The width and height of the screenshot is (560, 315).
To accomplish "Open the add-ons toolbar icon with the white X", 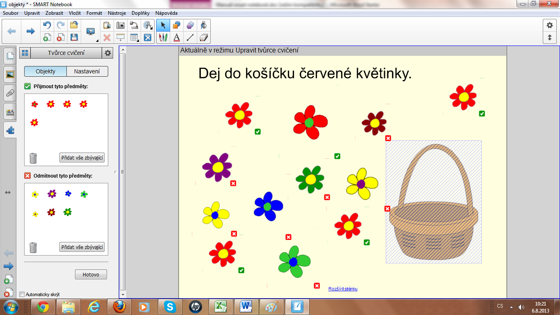I will point(148,37).
